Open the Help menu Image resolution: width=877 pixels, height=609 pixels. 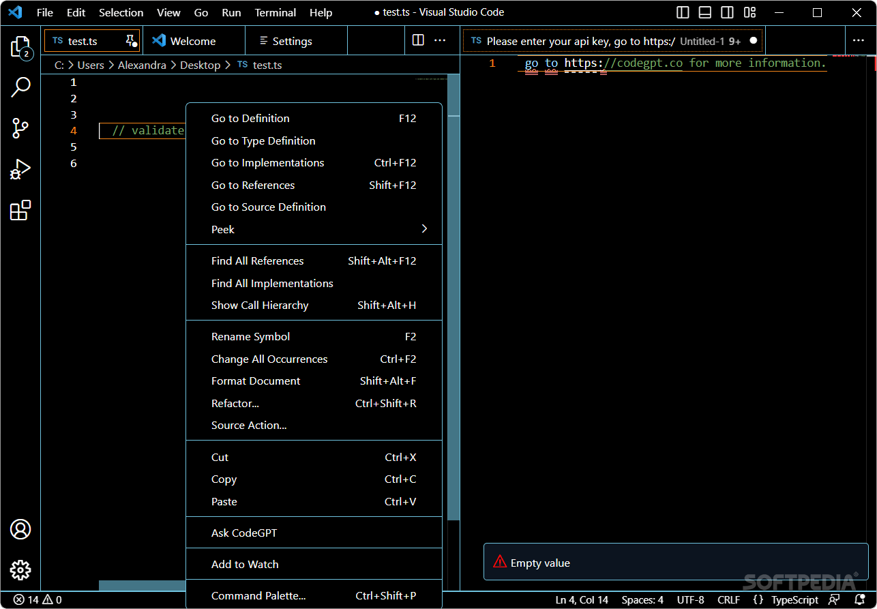tap(321, 12)
